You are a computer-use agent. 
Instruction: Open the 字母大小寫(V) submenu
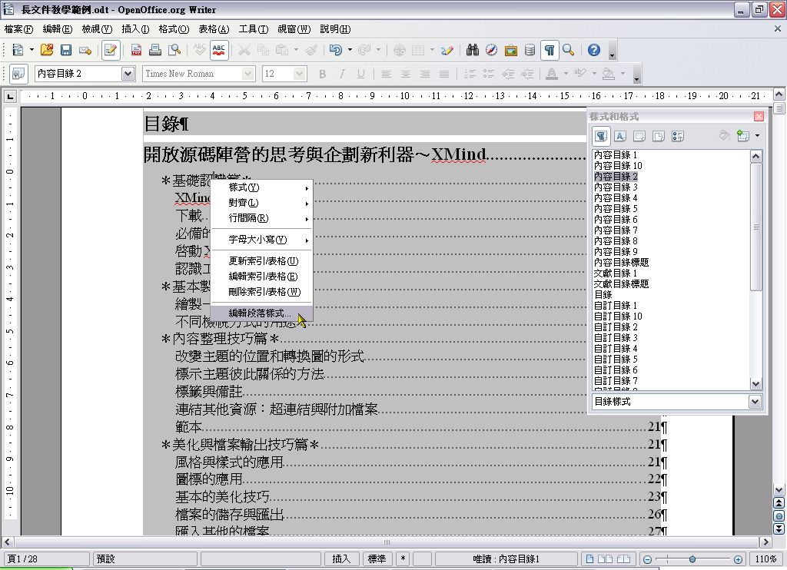pyautogui.click(x=262, y=240)
